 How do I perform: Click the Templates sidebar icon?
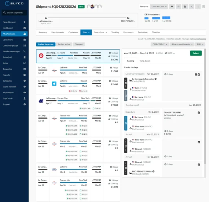point(25,69)
